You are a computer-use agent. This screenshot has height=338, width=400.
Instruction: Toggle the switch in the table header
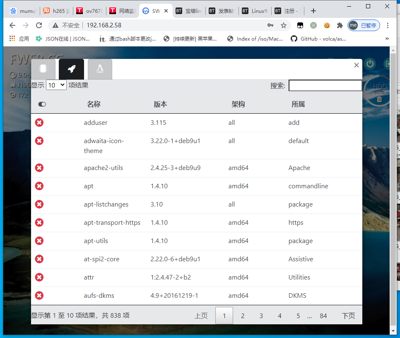[x=42, y=105]
